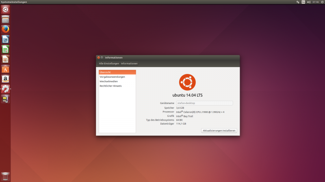Click the clock showing 07:46
Screen dimensions: 325x182
pyautogui.click(x=316, y=2)
